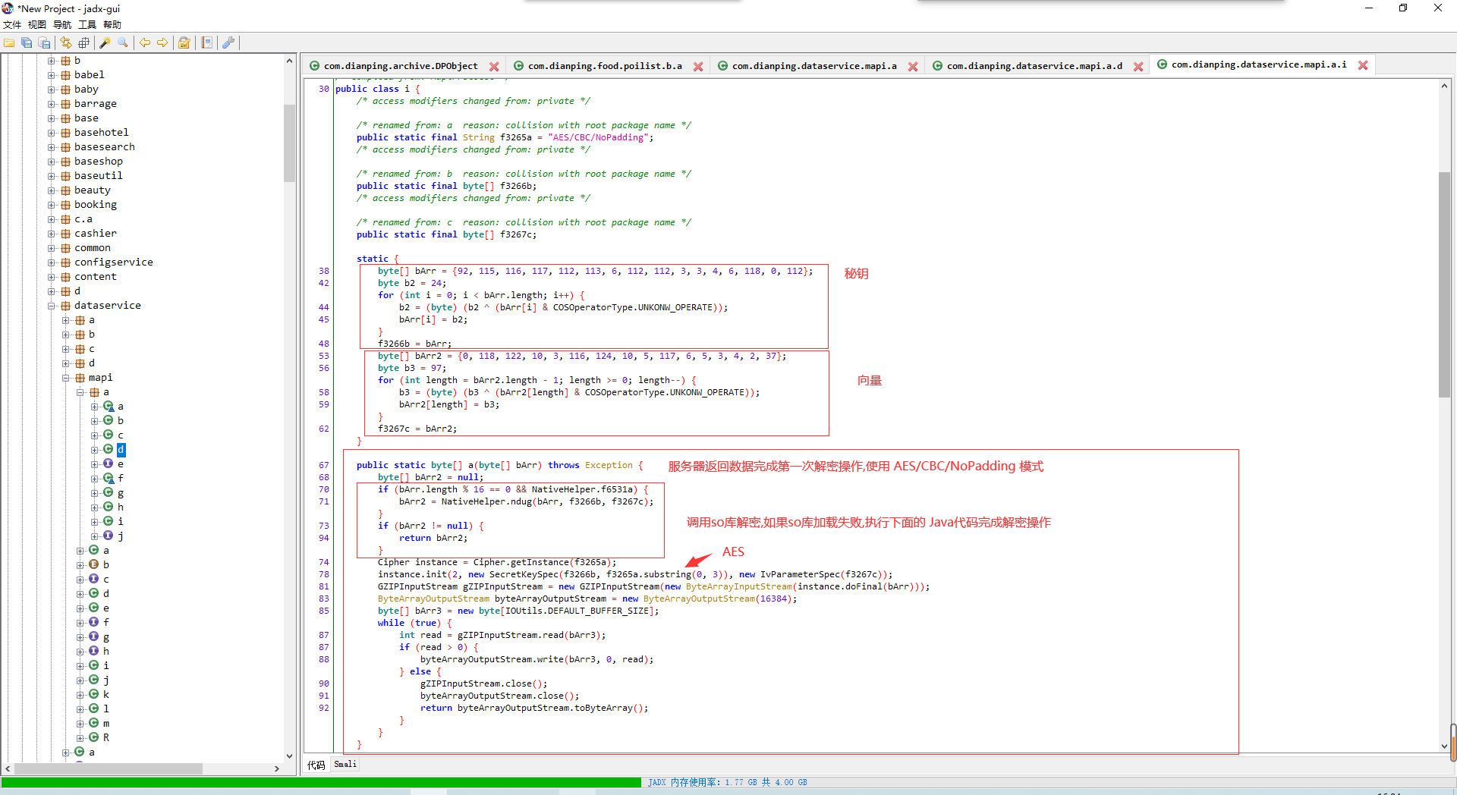Click the green class icon of selected d
The width and height of the screenshot is (1457, 795).
tap(108, 449)
